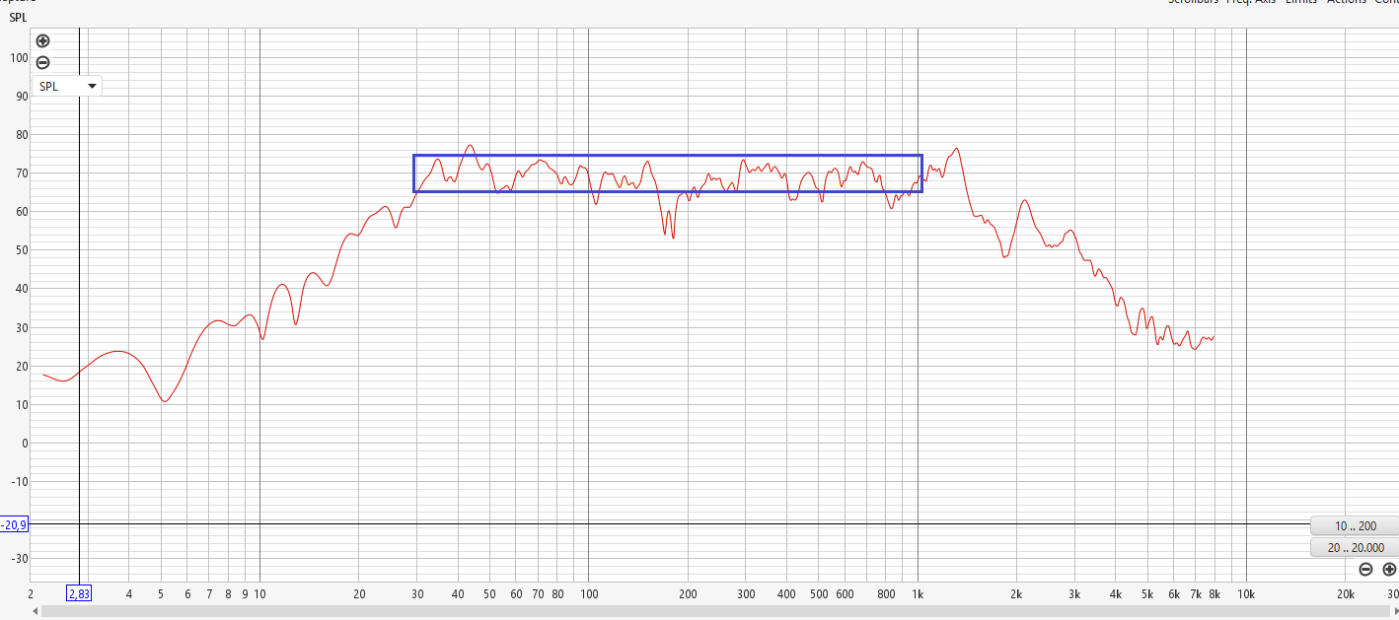
Task: Click the 200 frequency axis label
Action: (688, 593)
